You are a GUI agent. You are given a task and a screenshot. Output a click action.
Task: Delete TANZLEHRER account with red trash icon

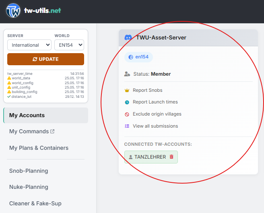tap(171, 157)
